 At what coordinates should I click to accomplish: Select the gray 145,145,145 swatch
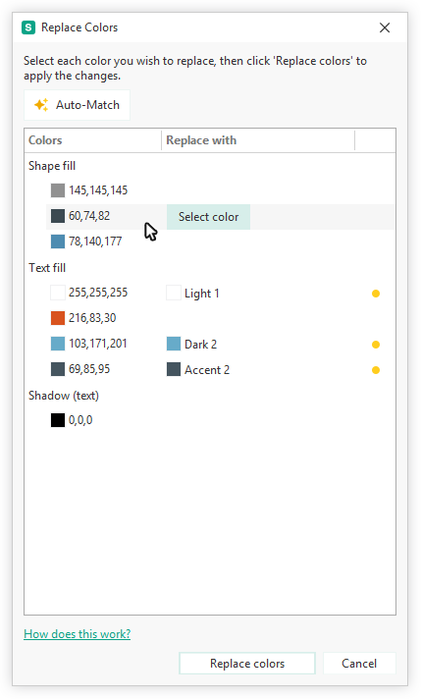[58, 190]
